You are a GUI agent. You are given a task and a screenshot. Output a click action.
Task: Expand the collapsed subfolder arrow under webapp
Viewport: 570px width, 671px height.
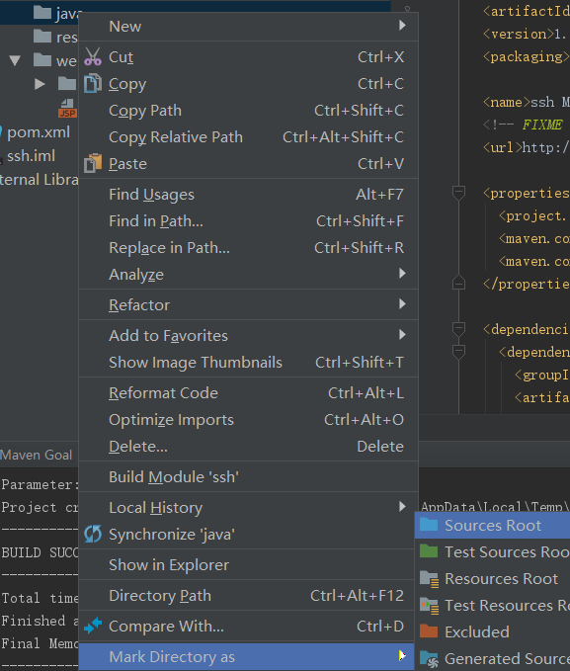click(x=40, y=84)
